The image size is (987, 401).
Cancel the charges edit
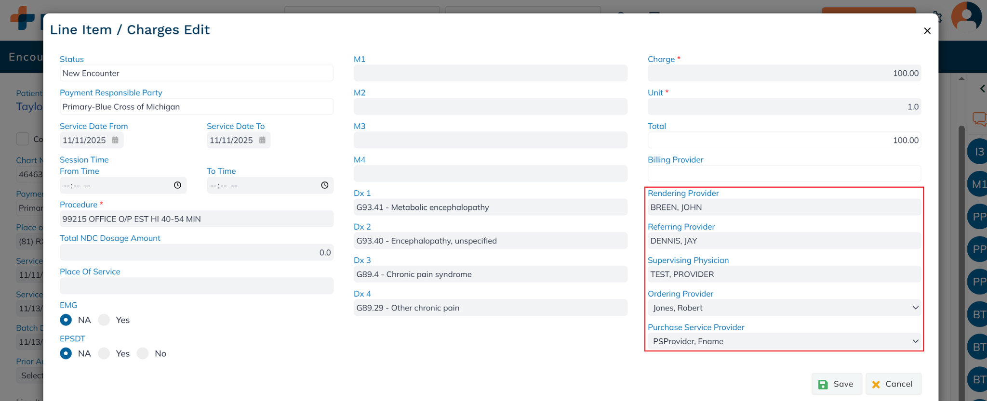click(893, 384)
